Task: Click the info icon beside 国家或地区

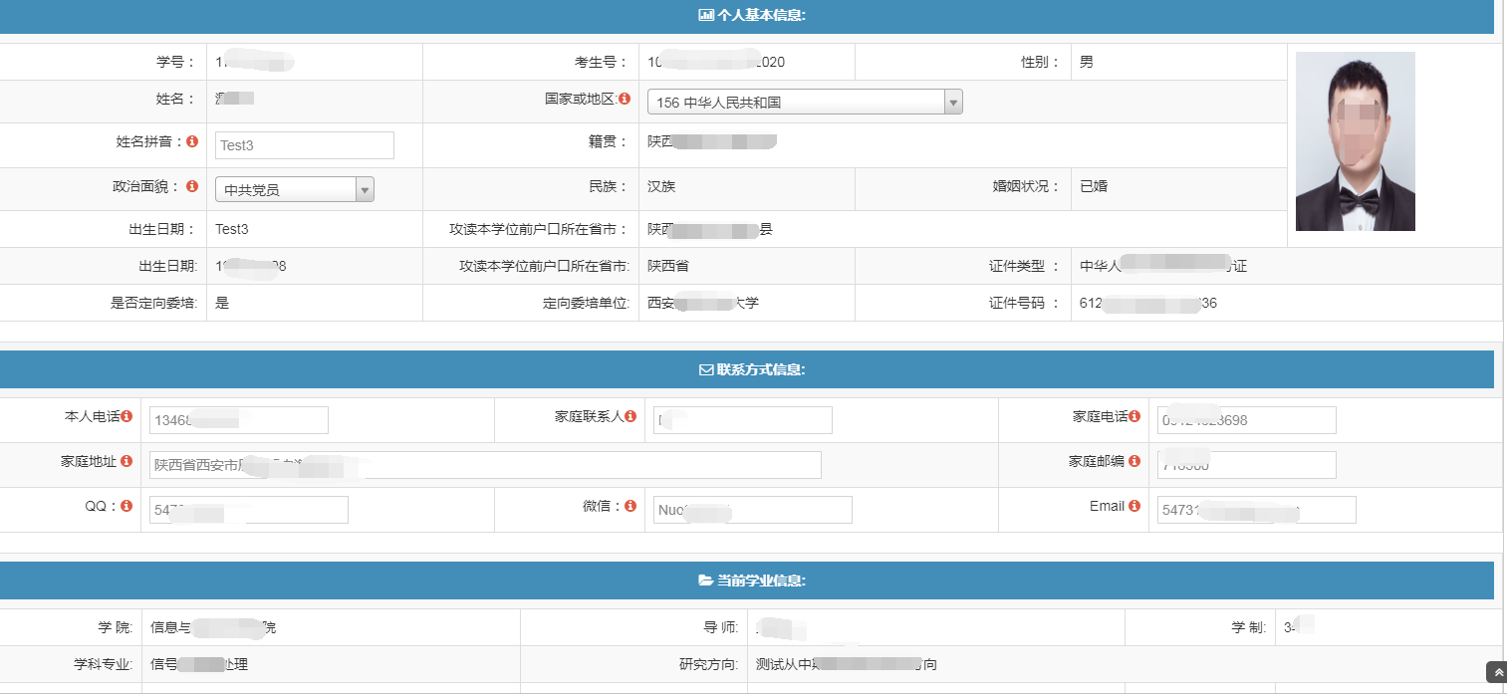Action: (x=625, y=99)
